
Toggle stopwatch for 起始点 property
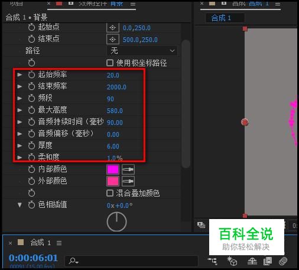(31, 27)
